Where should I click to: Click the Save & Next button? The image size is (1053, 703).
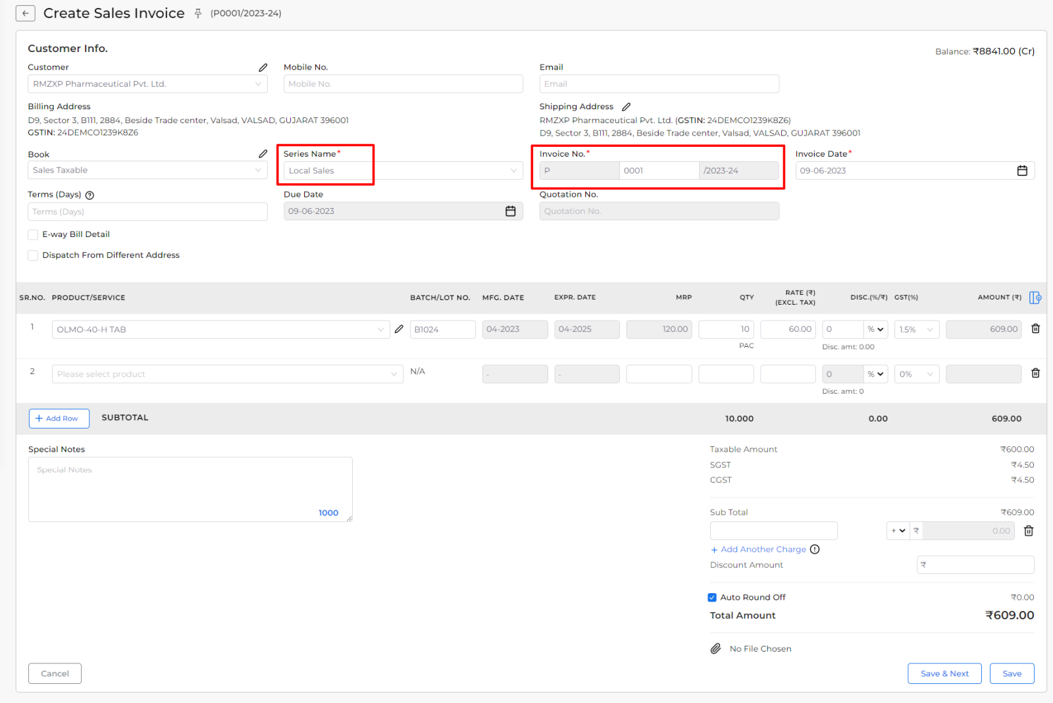pyautogui.click(x=944, y=673)
